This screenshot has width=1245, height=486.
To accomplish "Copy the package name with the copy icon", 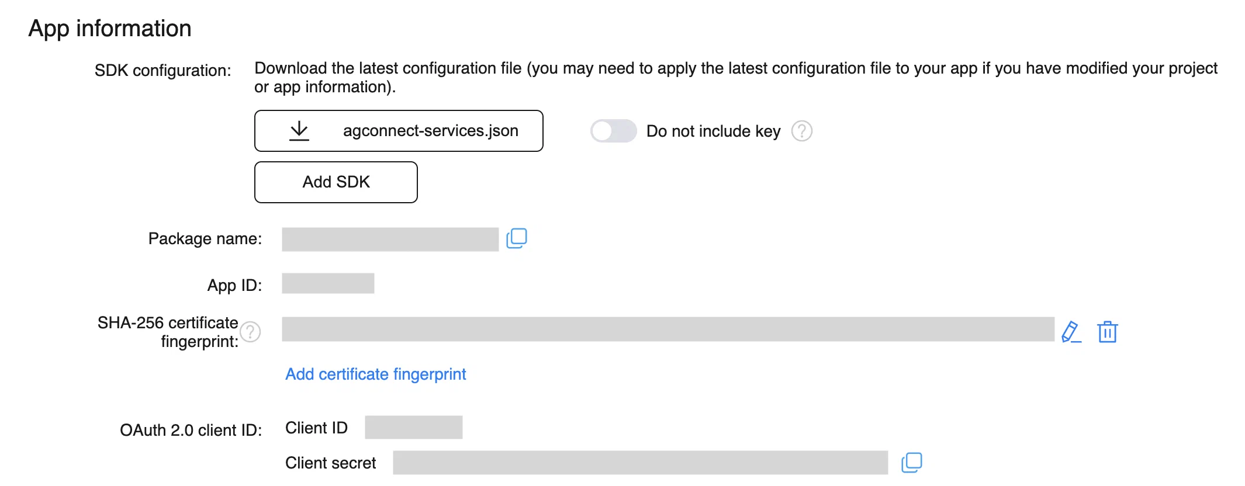I will (x=517, y=238).
